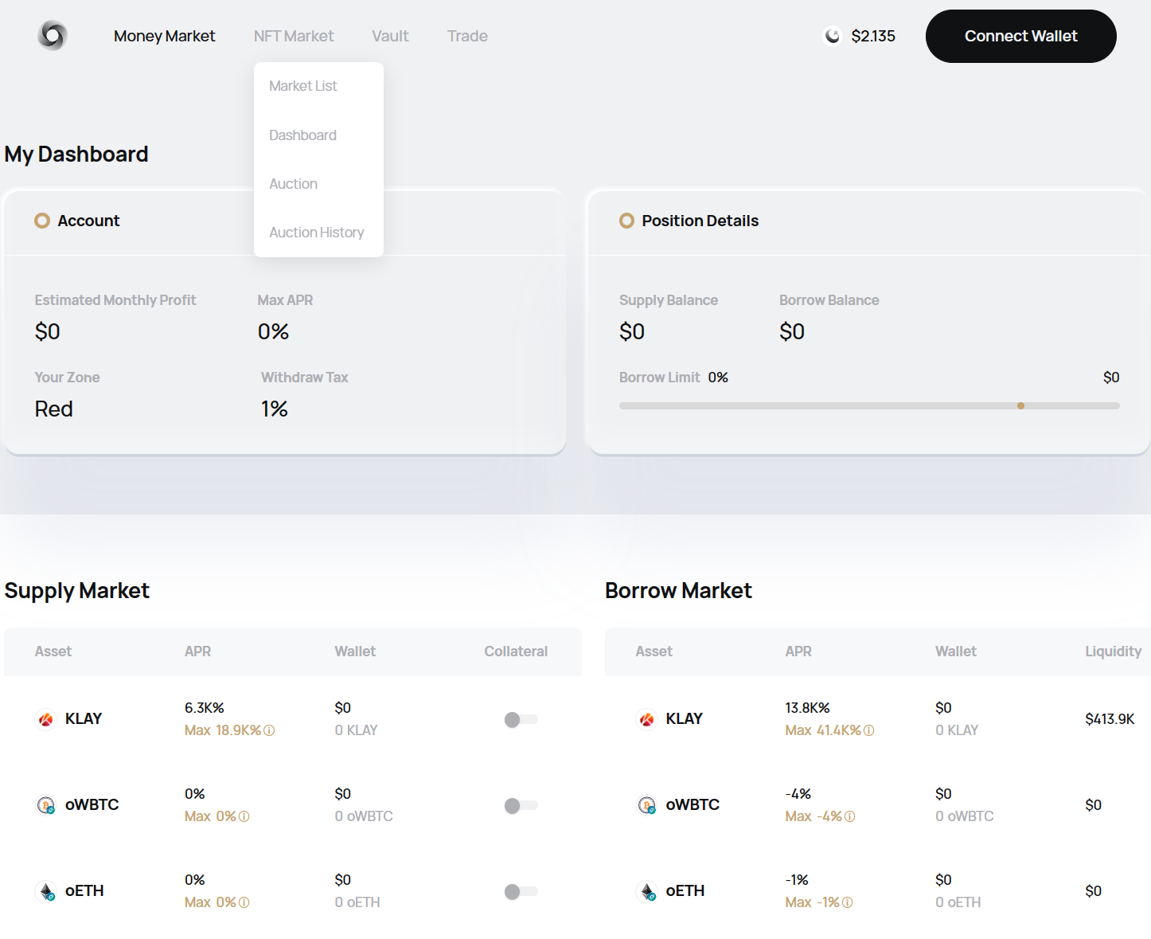
Task: Click info icon beside oWBTC supply Max 0%
Action: point(244,816)
